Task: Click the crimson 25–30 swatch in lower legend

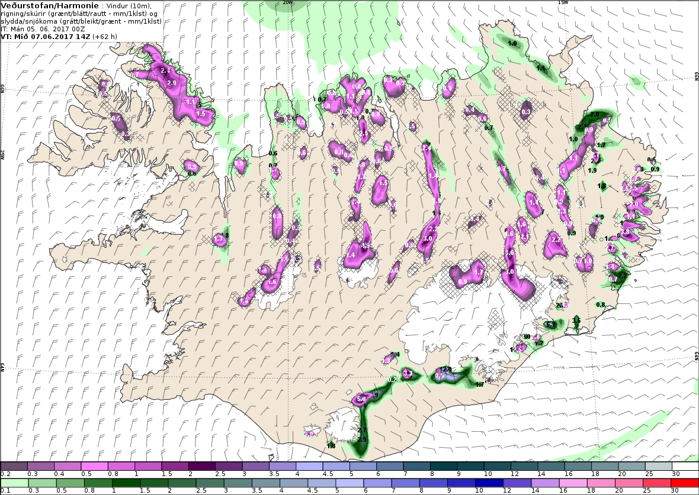Action: [x=657, y=483]
